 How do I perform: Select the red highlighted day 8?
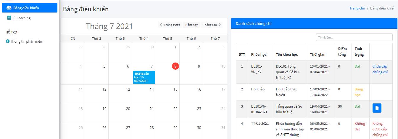[175, 66]
